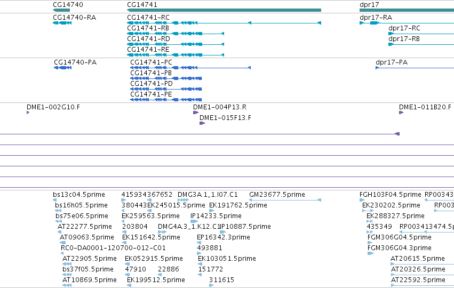Click the RC0-DA0001-120700-012-C01 label
Screen dimensions: 454x288
point(113,248)
